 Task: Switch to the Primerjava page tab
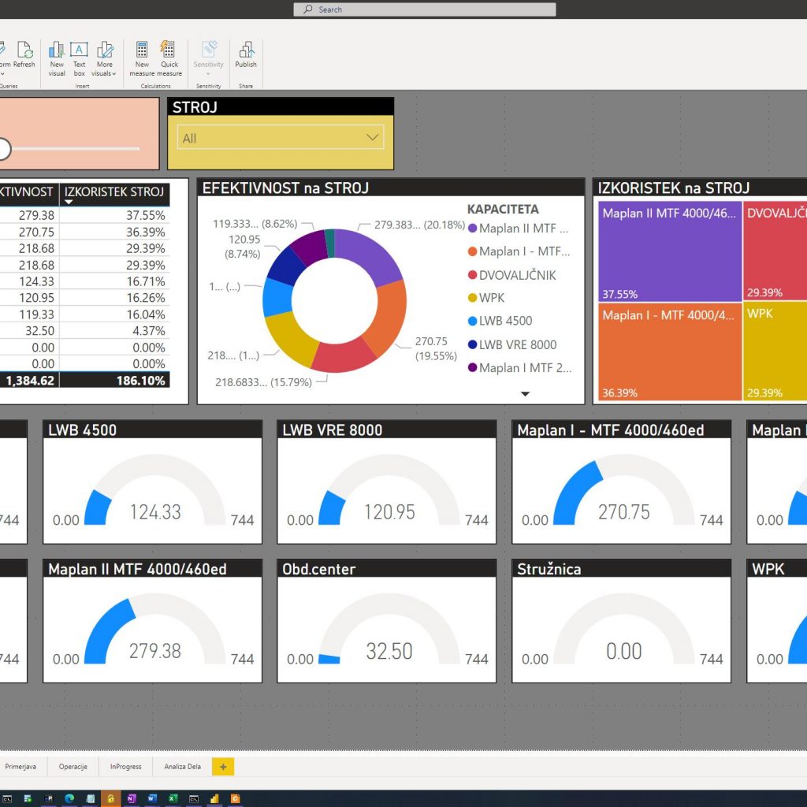tap(20, 766)
